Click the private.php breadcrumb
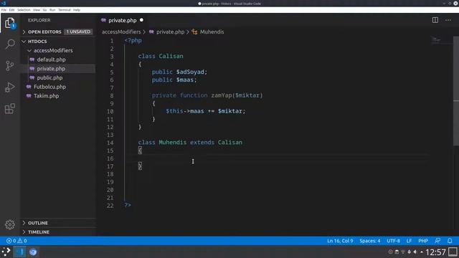 170,32
